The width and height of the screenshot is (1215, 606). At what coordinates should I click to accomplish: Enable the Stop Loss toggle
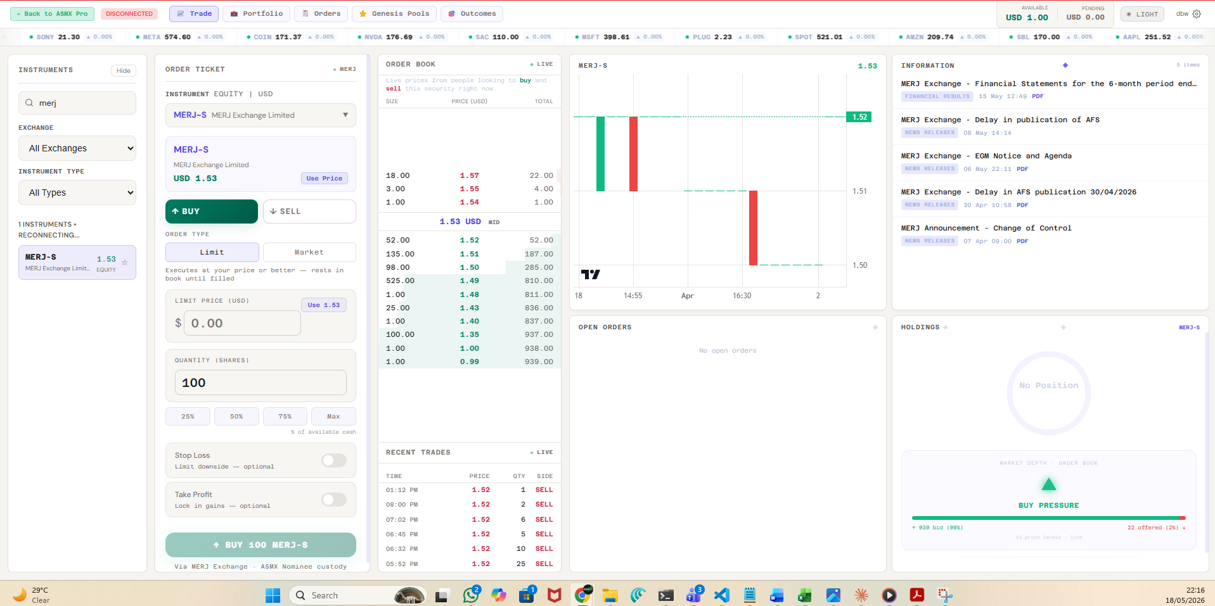click(334, 460)
